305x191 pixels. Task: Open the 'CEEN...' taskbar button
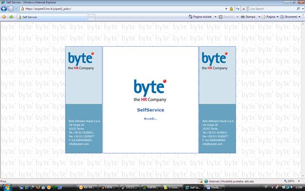pyautogui.click(x=108, y=188)
